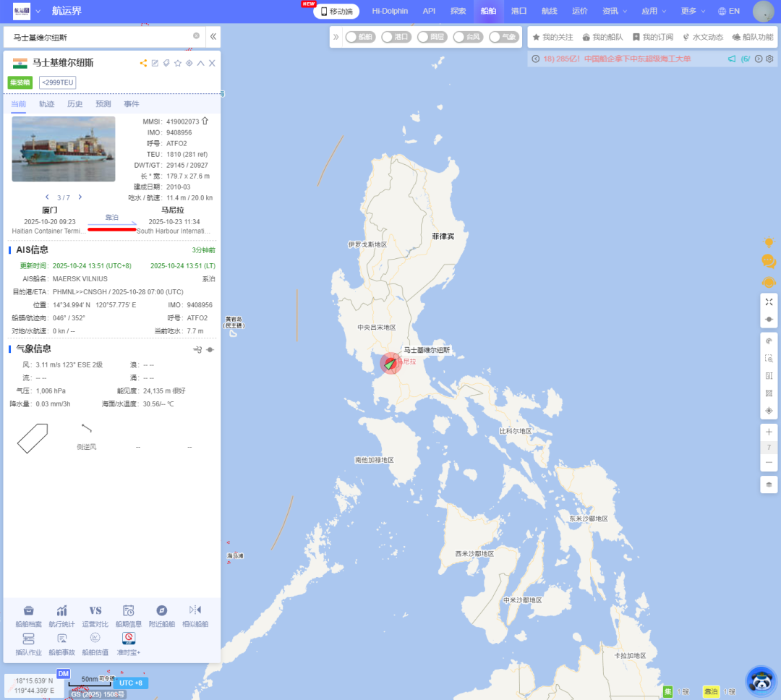Switch to the 预测 tab
Screen dimensions: 781x700
103,103
